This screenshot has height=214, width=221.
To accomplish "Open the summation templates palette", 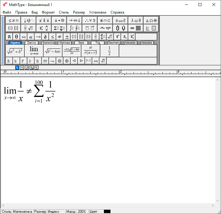I will (59, 28).
